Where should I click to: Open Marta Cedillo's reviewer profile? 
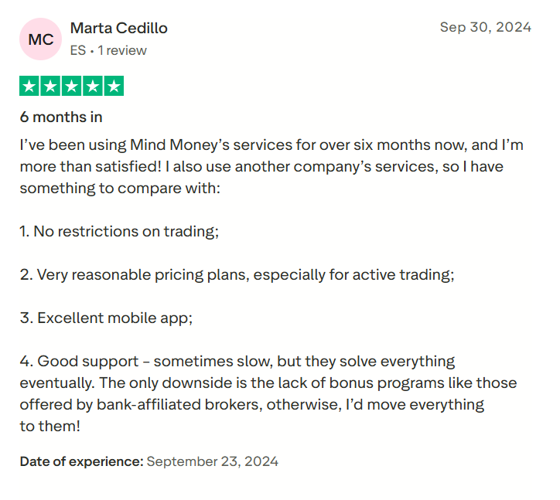[x=119, y=29]
